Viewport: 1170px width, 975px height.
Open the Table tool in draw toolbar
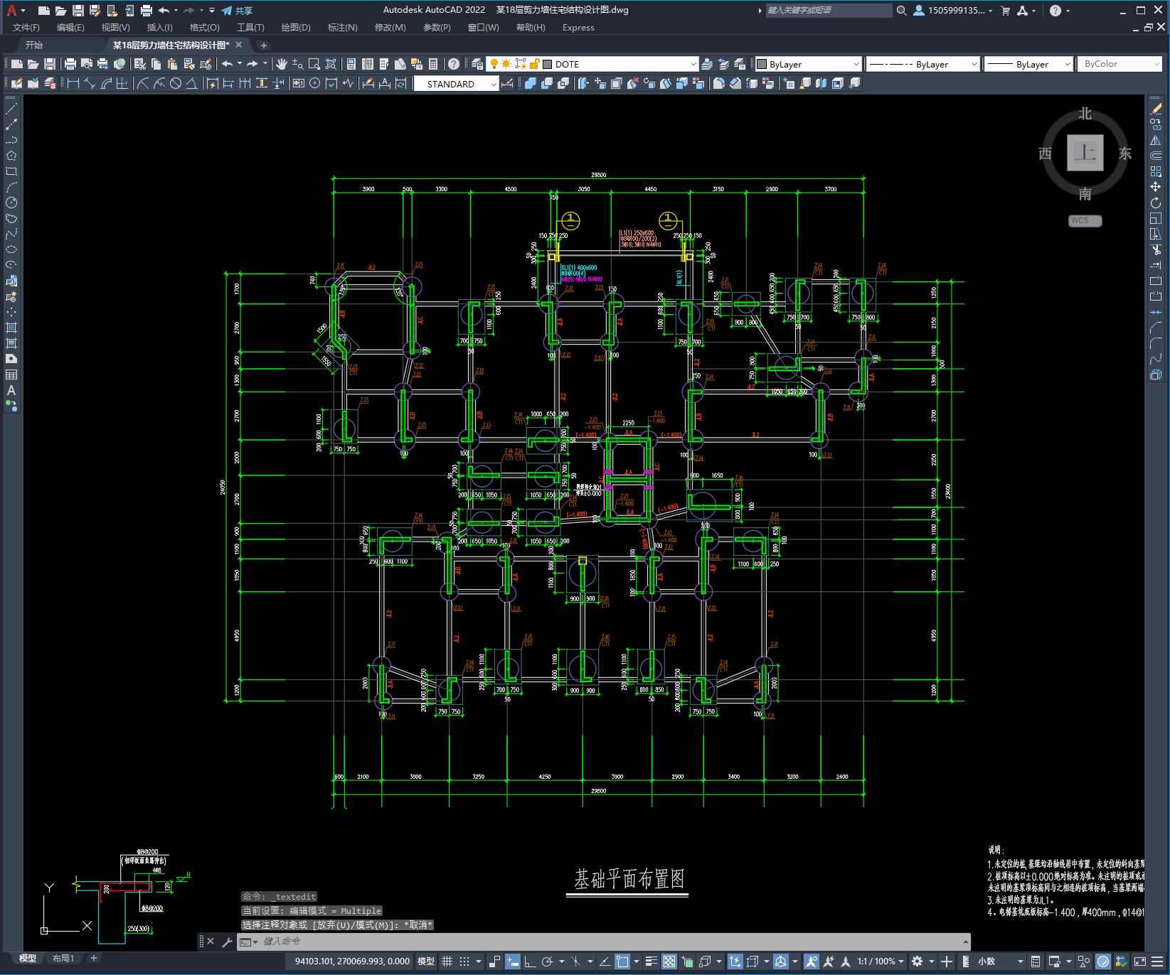click(x=11, y=375)
